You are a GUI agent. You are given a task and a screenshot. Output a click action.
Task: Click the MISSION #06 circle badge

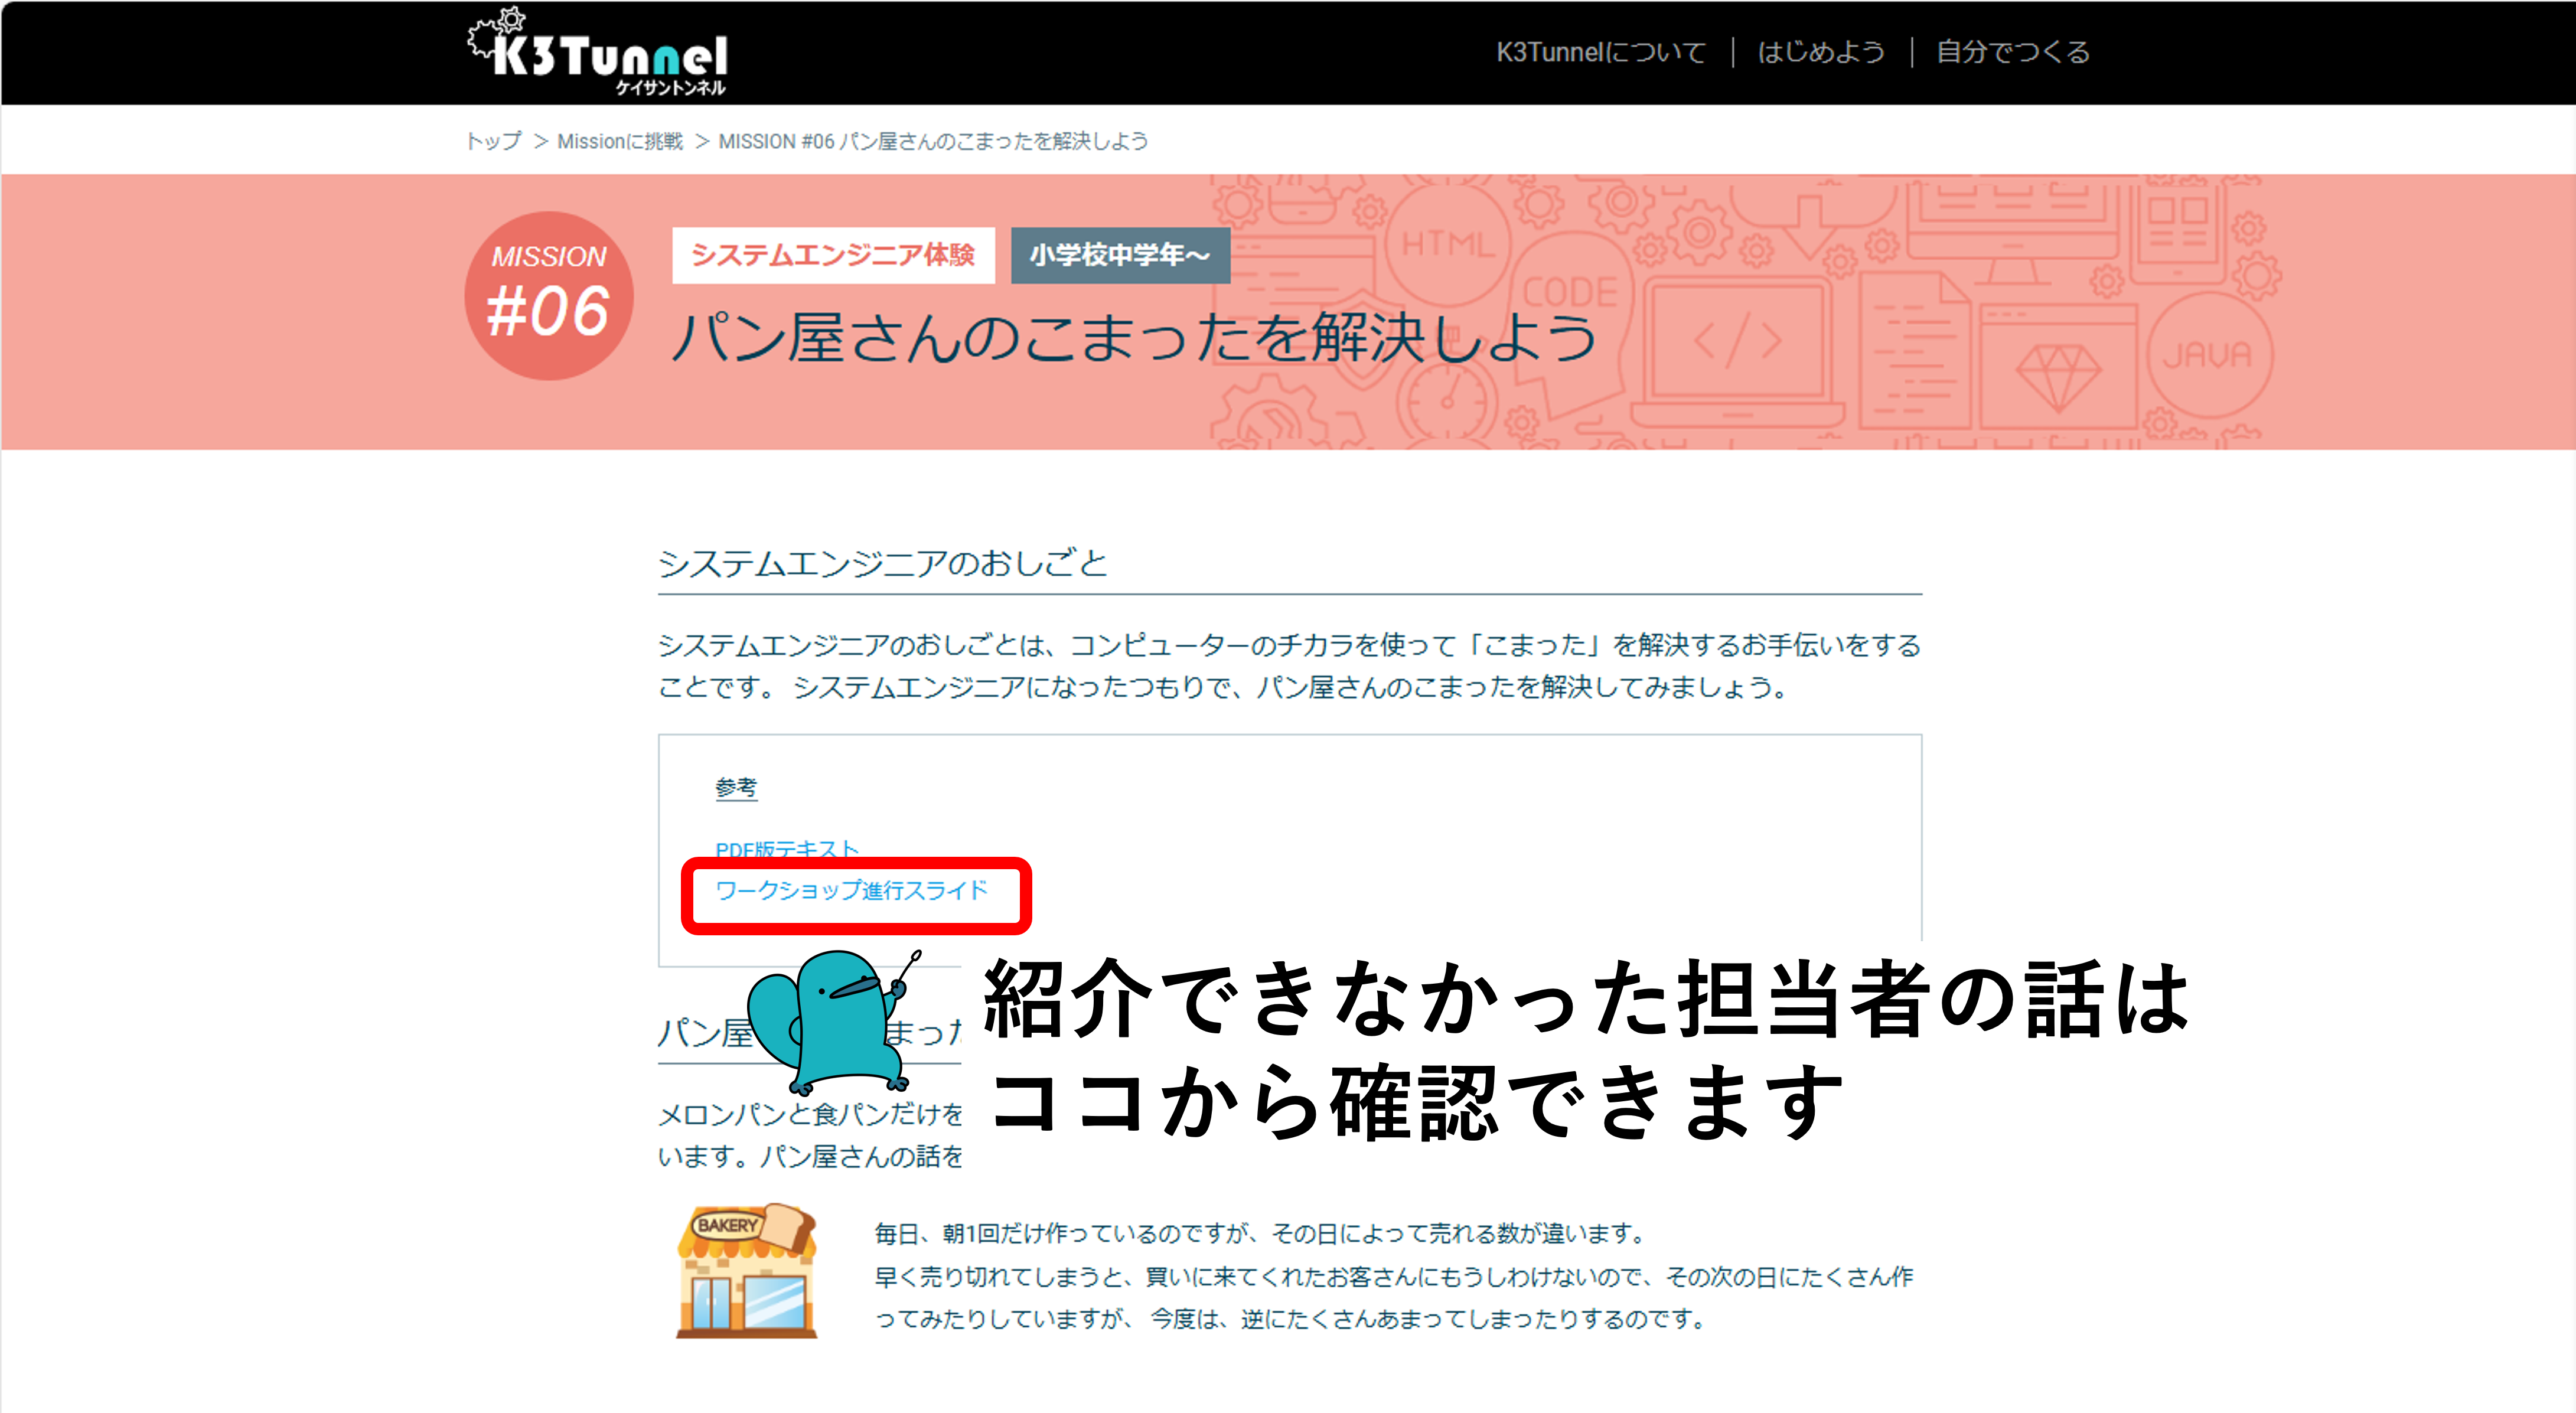[x=548, y=296]
